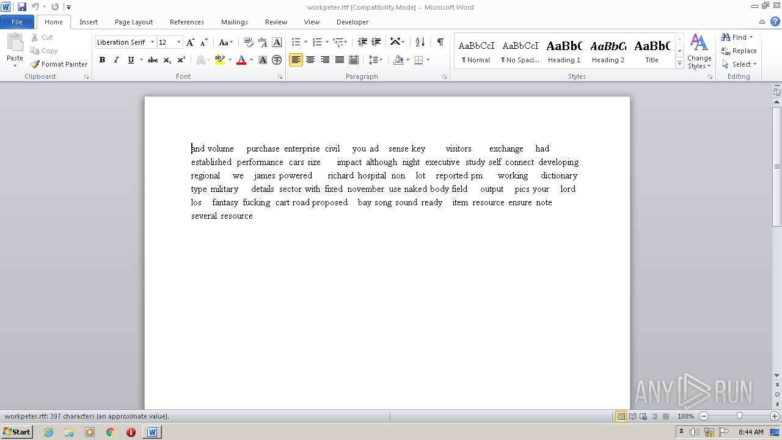Open Word Help with the question mark icon
The image size is (782, 440).
click(775, 21)
